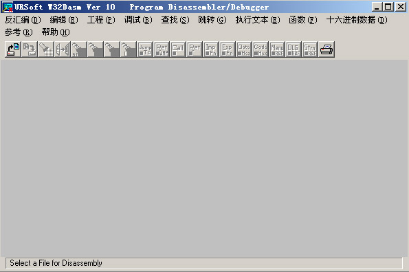Open the Exp Fn exported functions icon
Screen dimensions: 409x272
228,49
